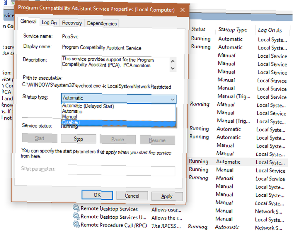Confirm changes with the OK button
Viewport: 293px width, 233px height.
tap(97, 195)
